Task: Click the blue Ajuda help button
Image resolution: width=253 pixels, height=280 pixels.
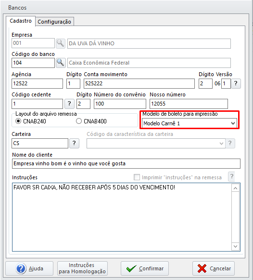Action: coord(29,268)
